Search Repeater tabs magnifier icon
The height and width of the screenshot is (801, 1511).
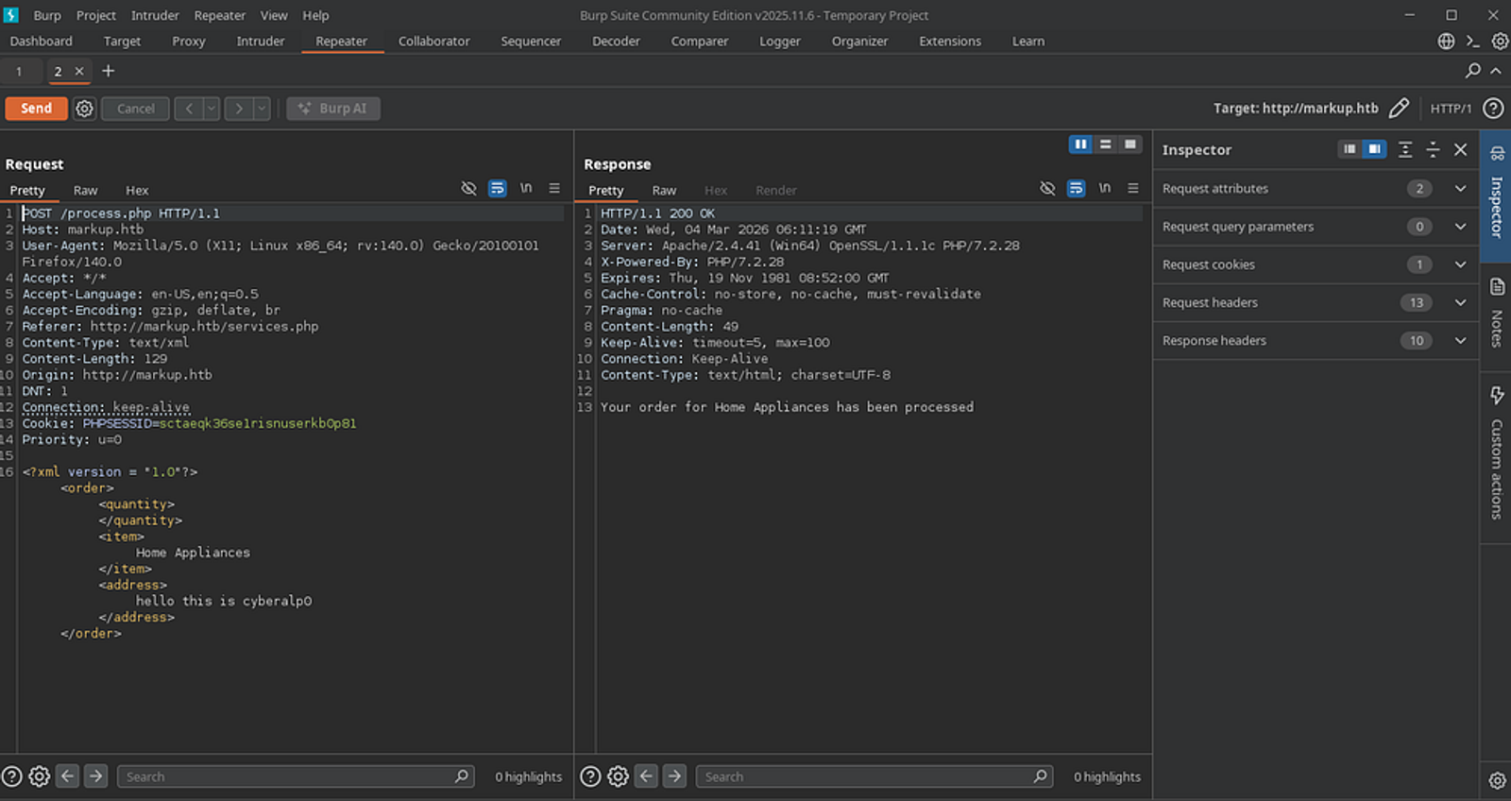(1472, 71)
